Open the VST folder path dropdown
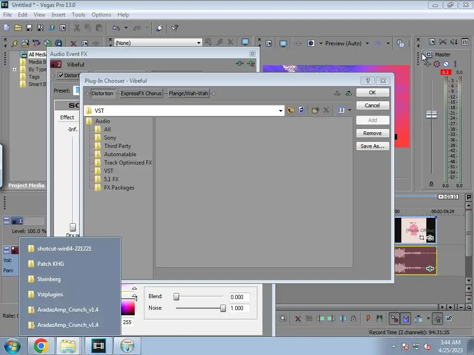The image size is (474, 355). pos(281,111)
